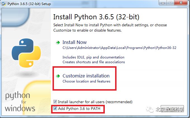Click the WeChat watermark icon
Image resolution: width=190 pixels, height=118 pixels.
151,110
